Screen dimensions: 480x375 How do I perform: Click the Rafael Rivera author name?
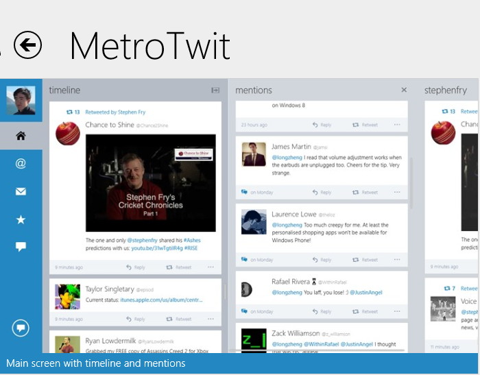(291, 281)
